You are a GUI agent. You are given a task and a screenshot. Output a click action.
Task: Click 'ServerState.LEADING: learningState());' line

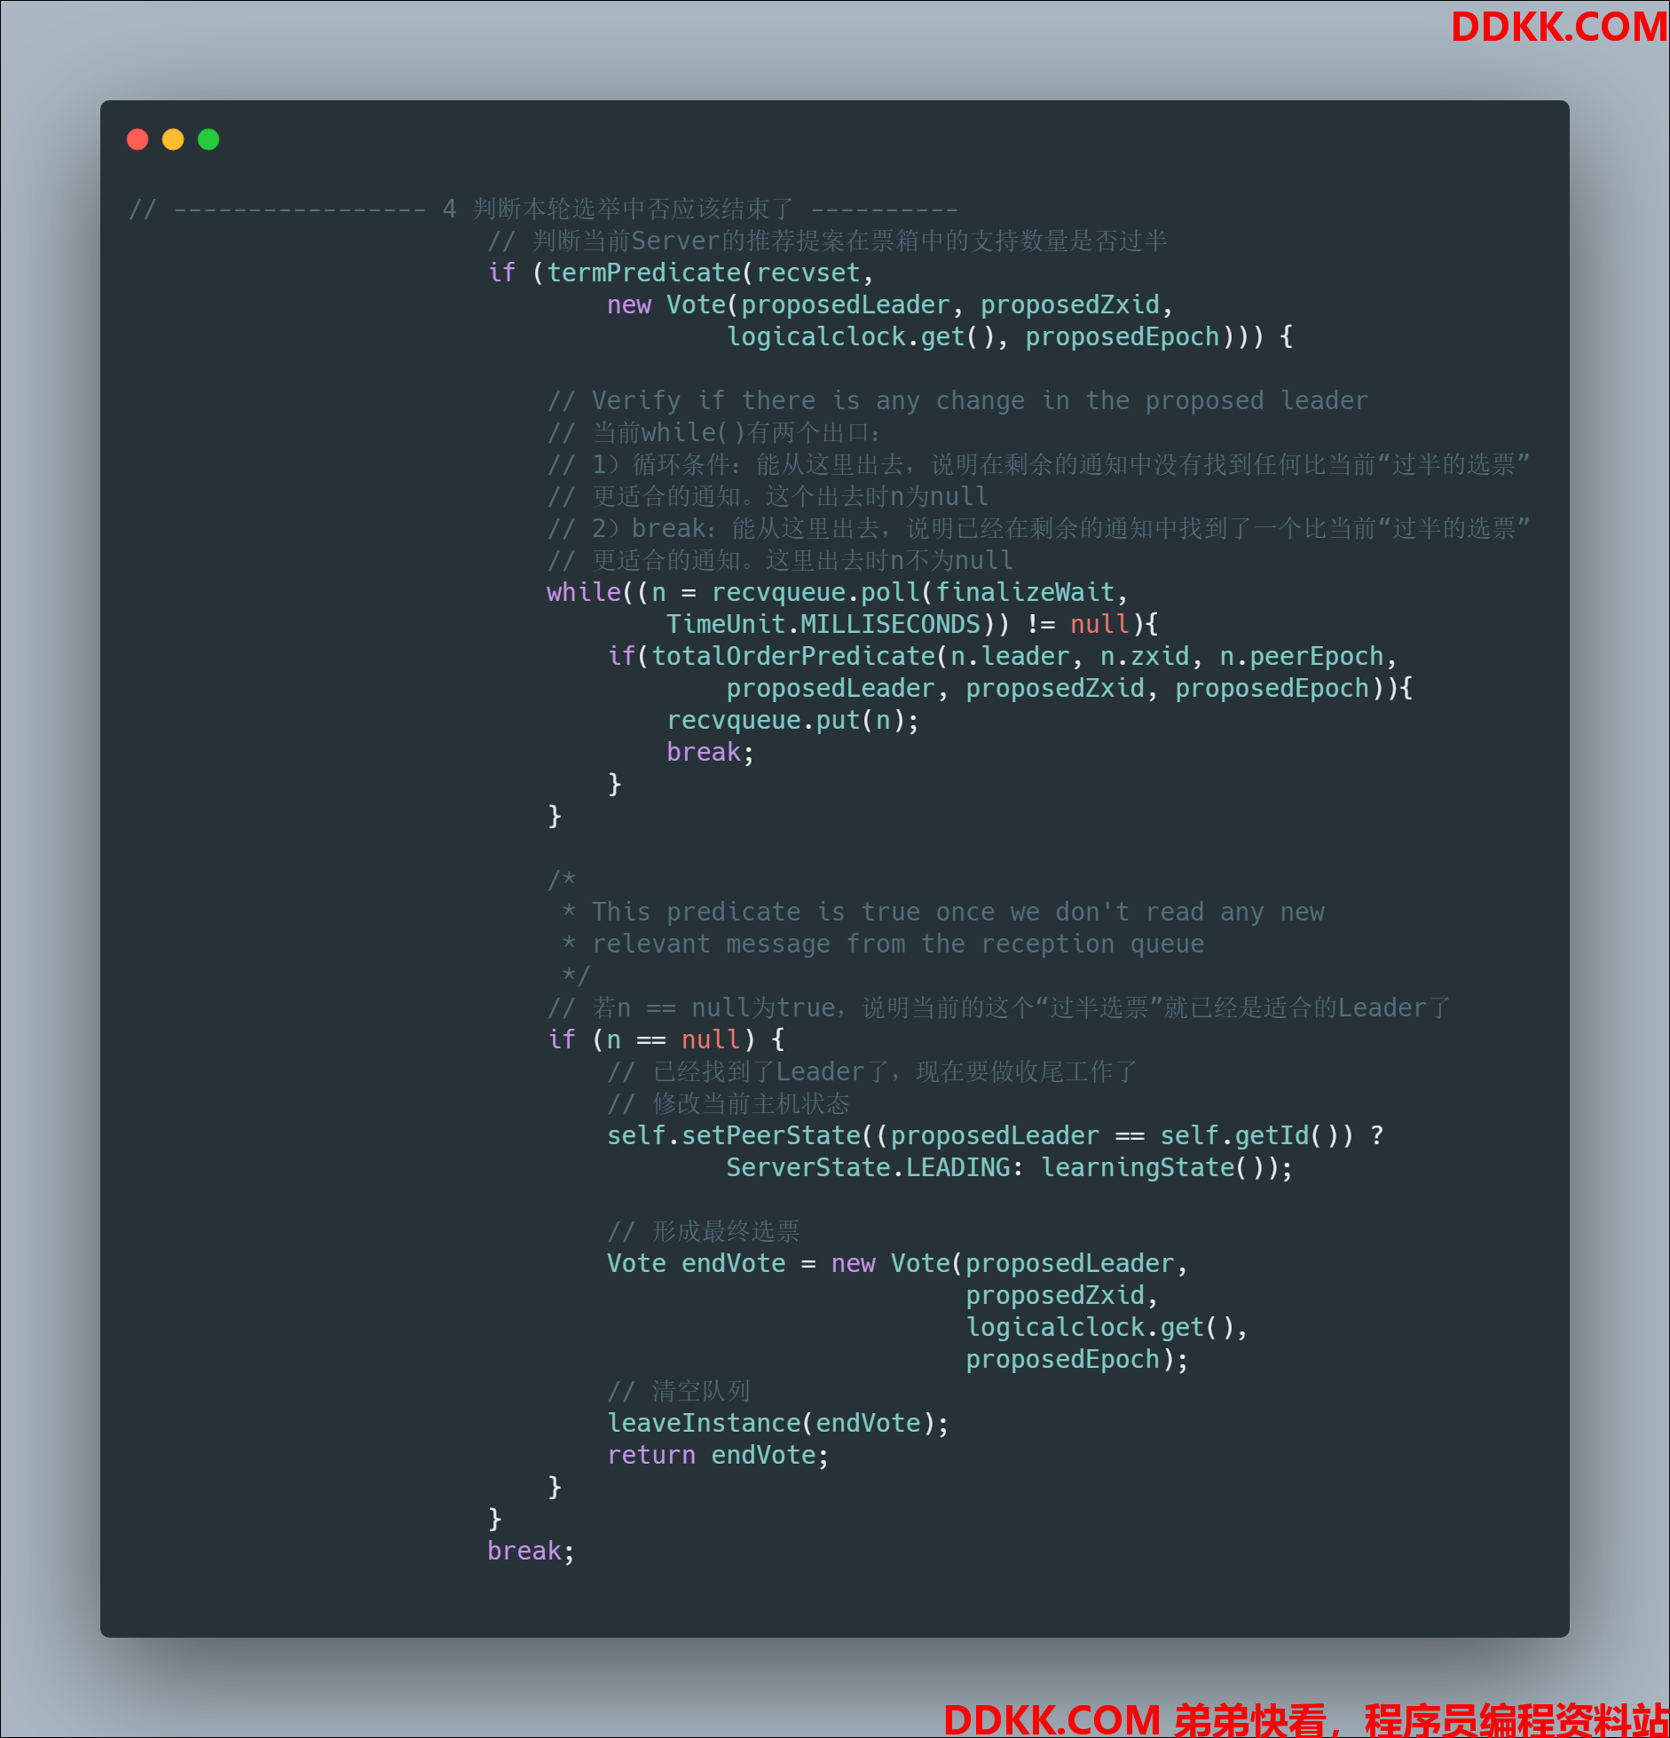[x=1009, y=1167]
